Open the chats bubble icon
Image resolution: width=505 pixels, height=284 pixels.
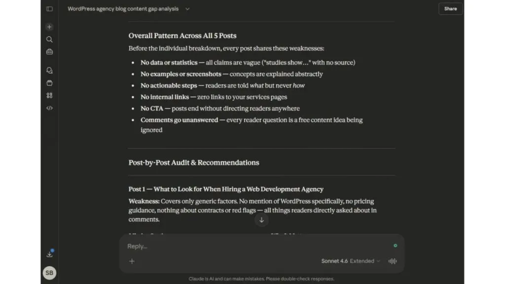coord(49,71)
